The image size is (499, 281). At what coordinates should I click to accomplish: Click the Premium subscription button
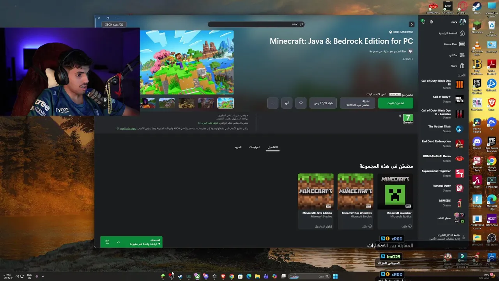pyautogui.click(x=357, y=103)
